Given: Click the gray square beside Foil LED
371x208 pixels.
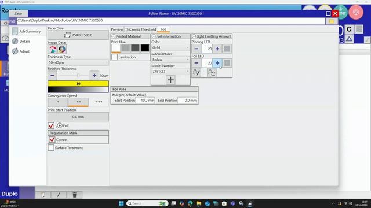Looking at the screenshot, I should pyautogui.click(x=227, y=63).
